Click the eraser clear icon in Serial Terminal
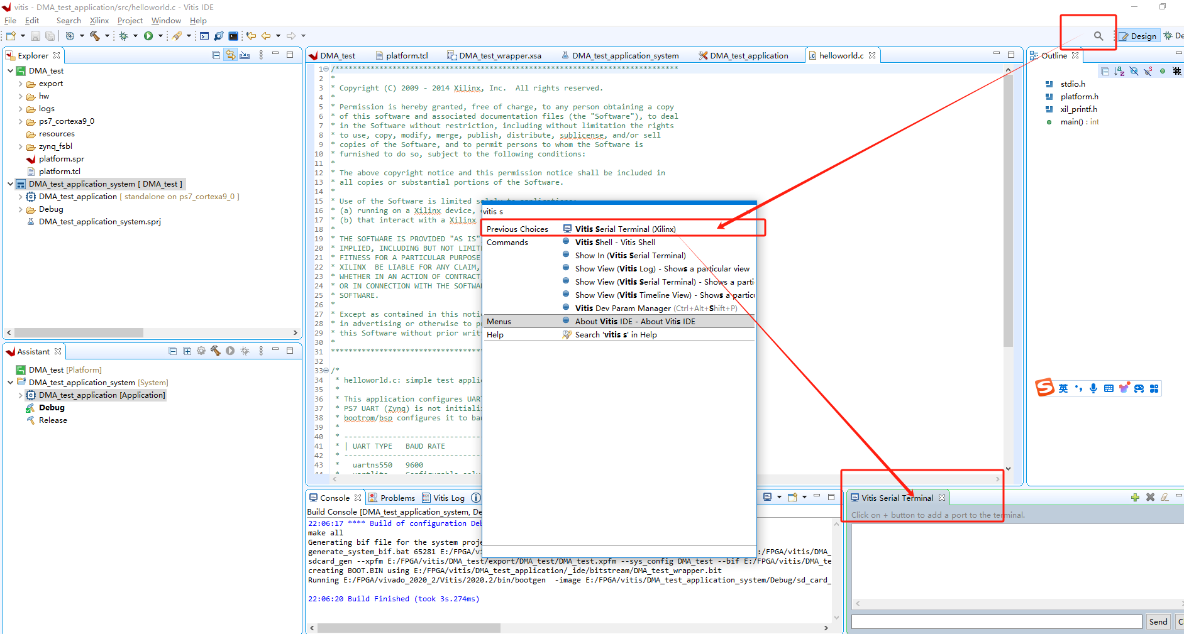The width and height of the screenshot is (1184, 634). pos(1165,497)
